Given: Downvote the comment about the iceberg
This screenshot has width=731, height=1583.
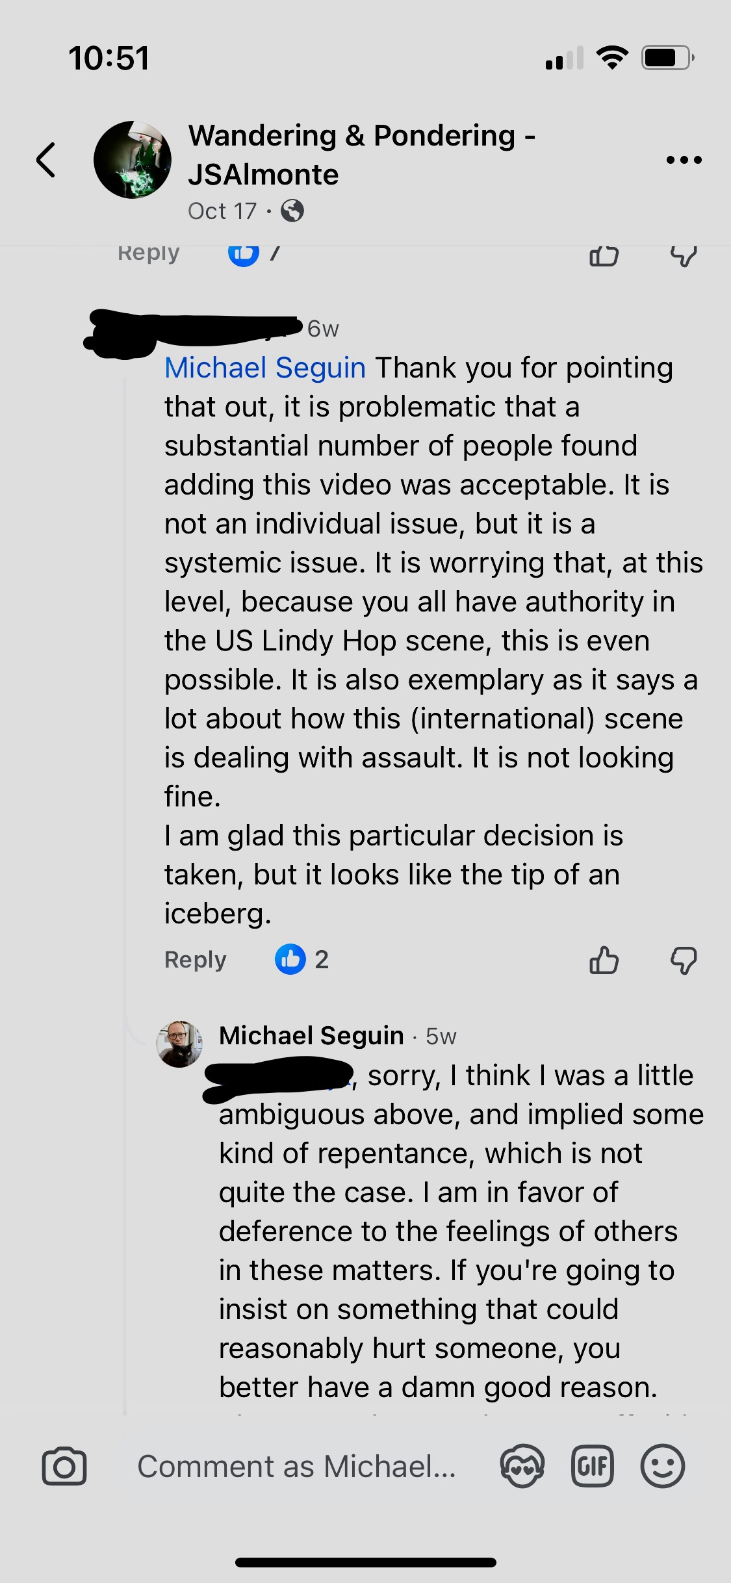Looking at the screenshot, I should pyautogui.click(x=684, y=960).
